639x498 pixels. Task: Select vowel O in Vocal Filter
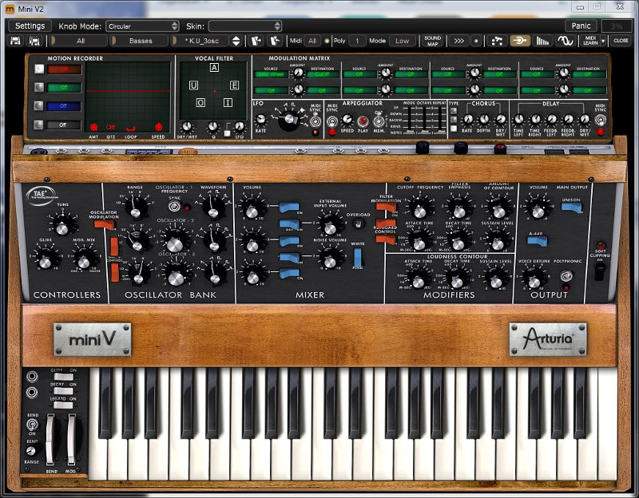[x=200, y=103]
